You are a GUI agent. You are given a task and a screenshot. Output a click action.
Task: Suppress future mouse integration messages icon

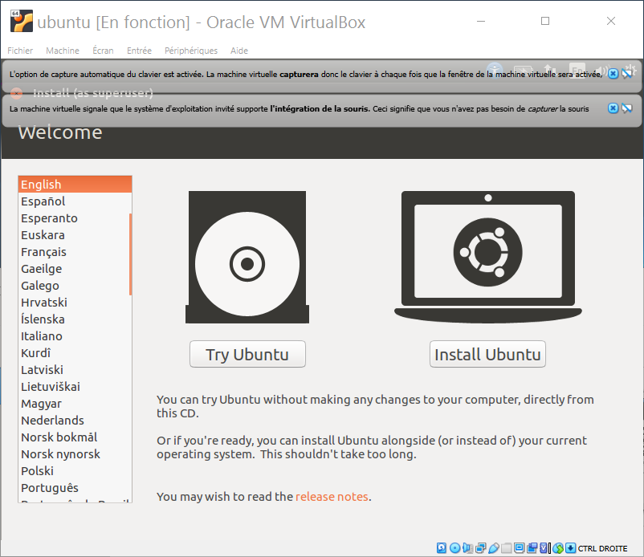point(627,108)
